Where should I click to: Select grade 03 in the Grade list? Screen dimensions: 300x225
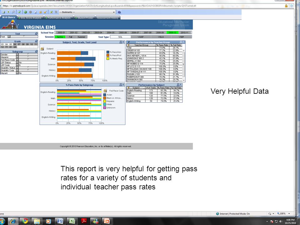pos(2,44)
